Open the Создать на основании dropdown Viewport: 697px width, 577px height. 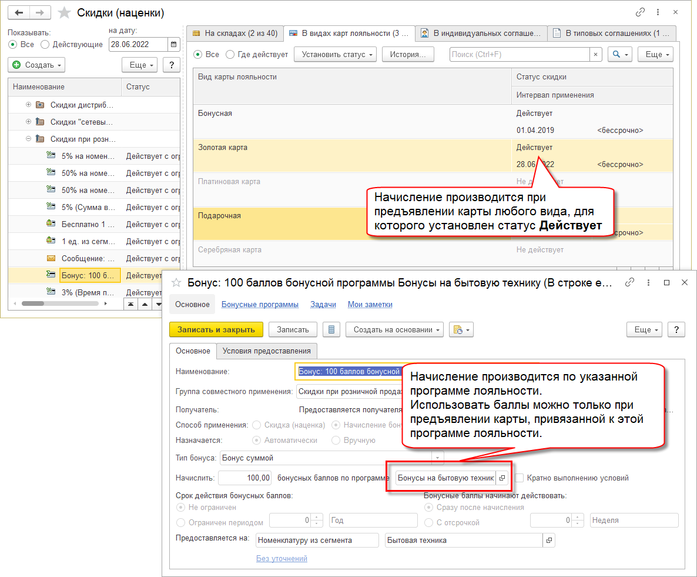pyautogui.click(x=394, y=330)
